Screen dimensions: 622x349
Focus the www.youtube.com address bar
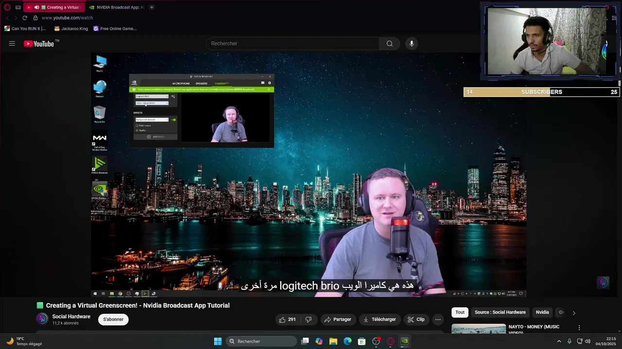coord(67,18)
